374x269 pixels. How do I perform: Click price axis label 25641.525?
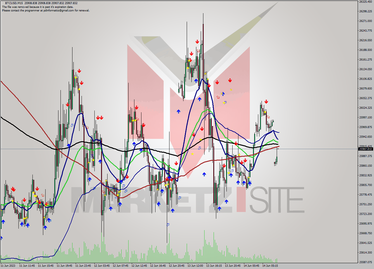point(366,243)
